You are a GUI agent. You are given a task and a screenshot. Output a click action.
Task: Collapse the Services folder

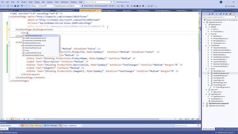pyautogui.click(x=206, y=34)
